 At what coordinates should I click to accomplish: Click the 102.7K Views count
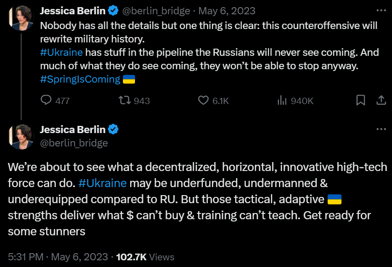pyautogui.click(x=145, y=257)
